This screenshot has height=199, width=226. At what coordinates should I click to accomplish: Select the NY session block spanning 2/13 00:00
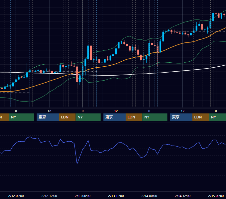click(88, 117)
